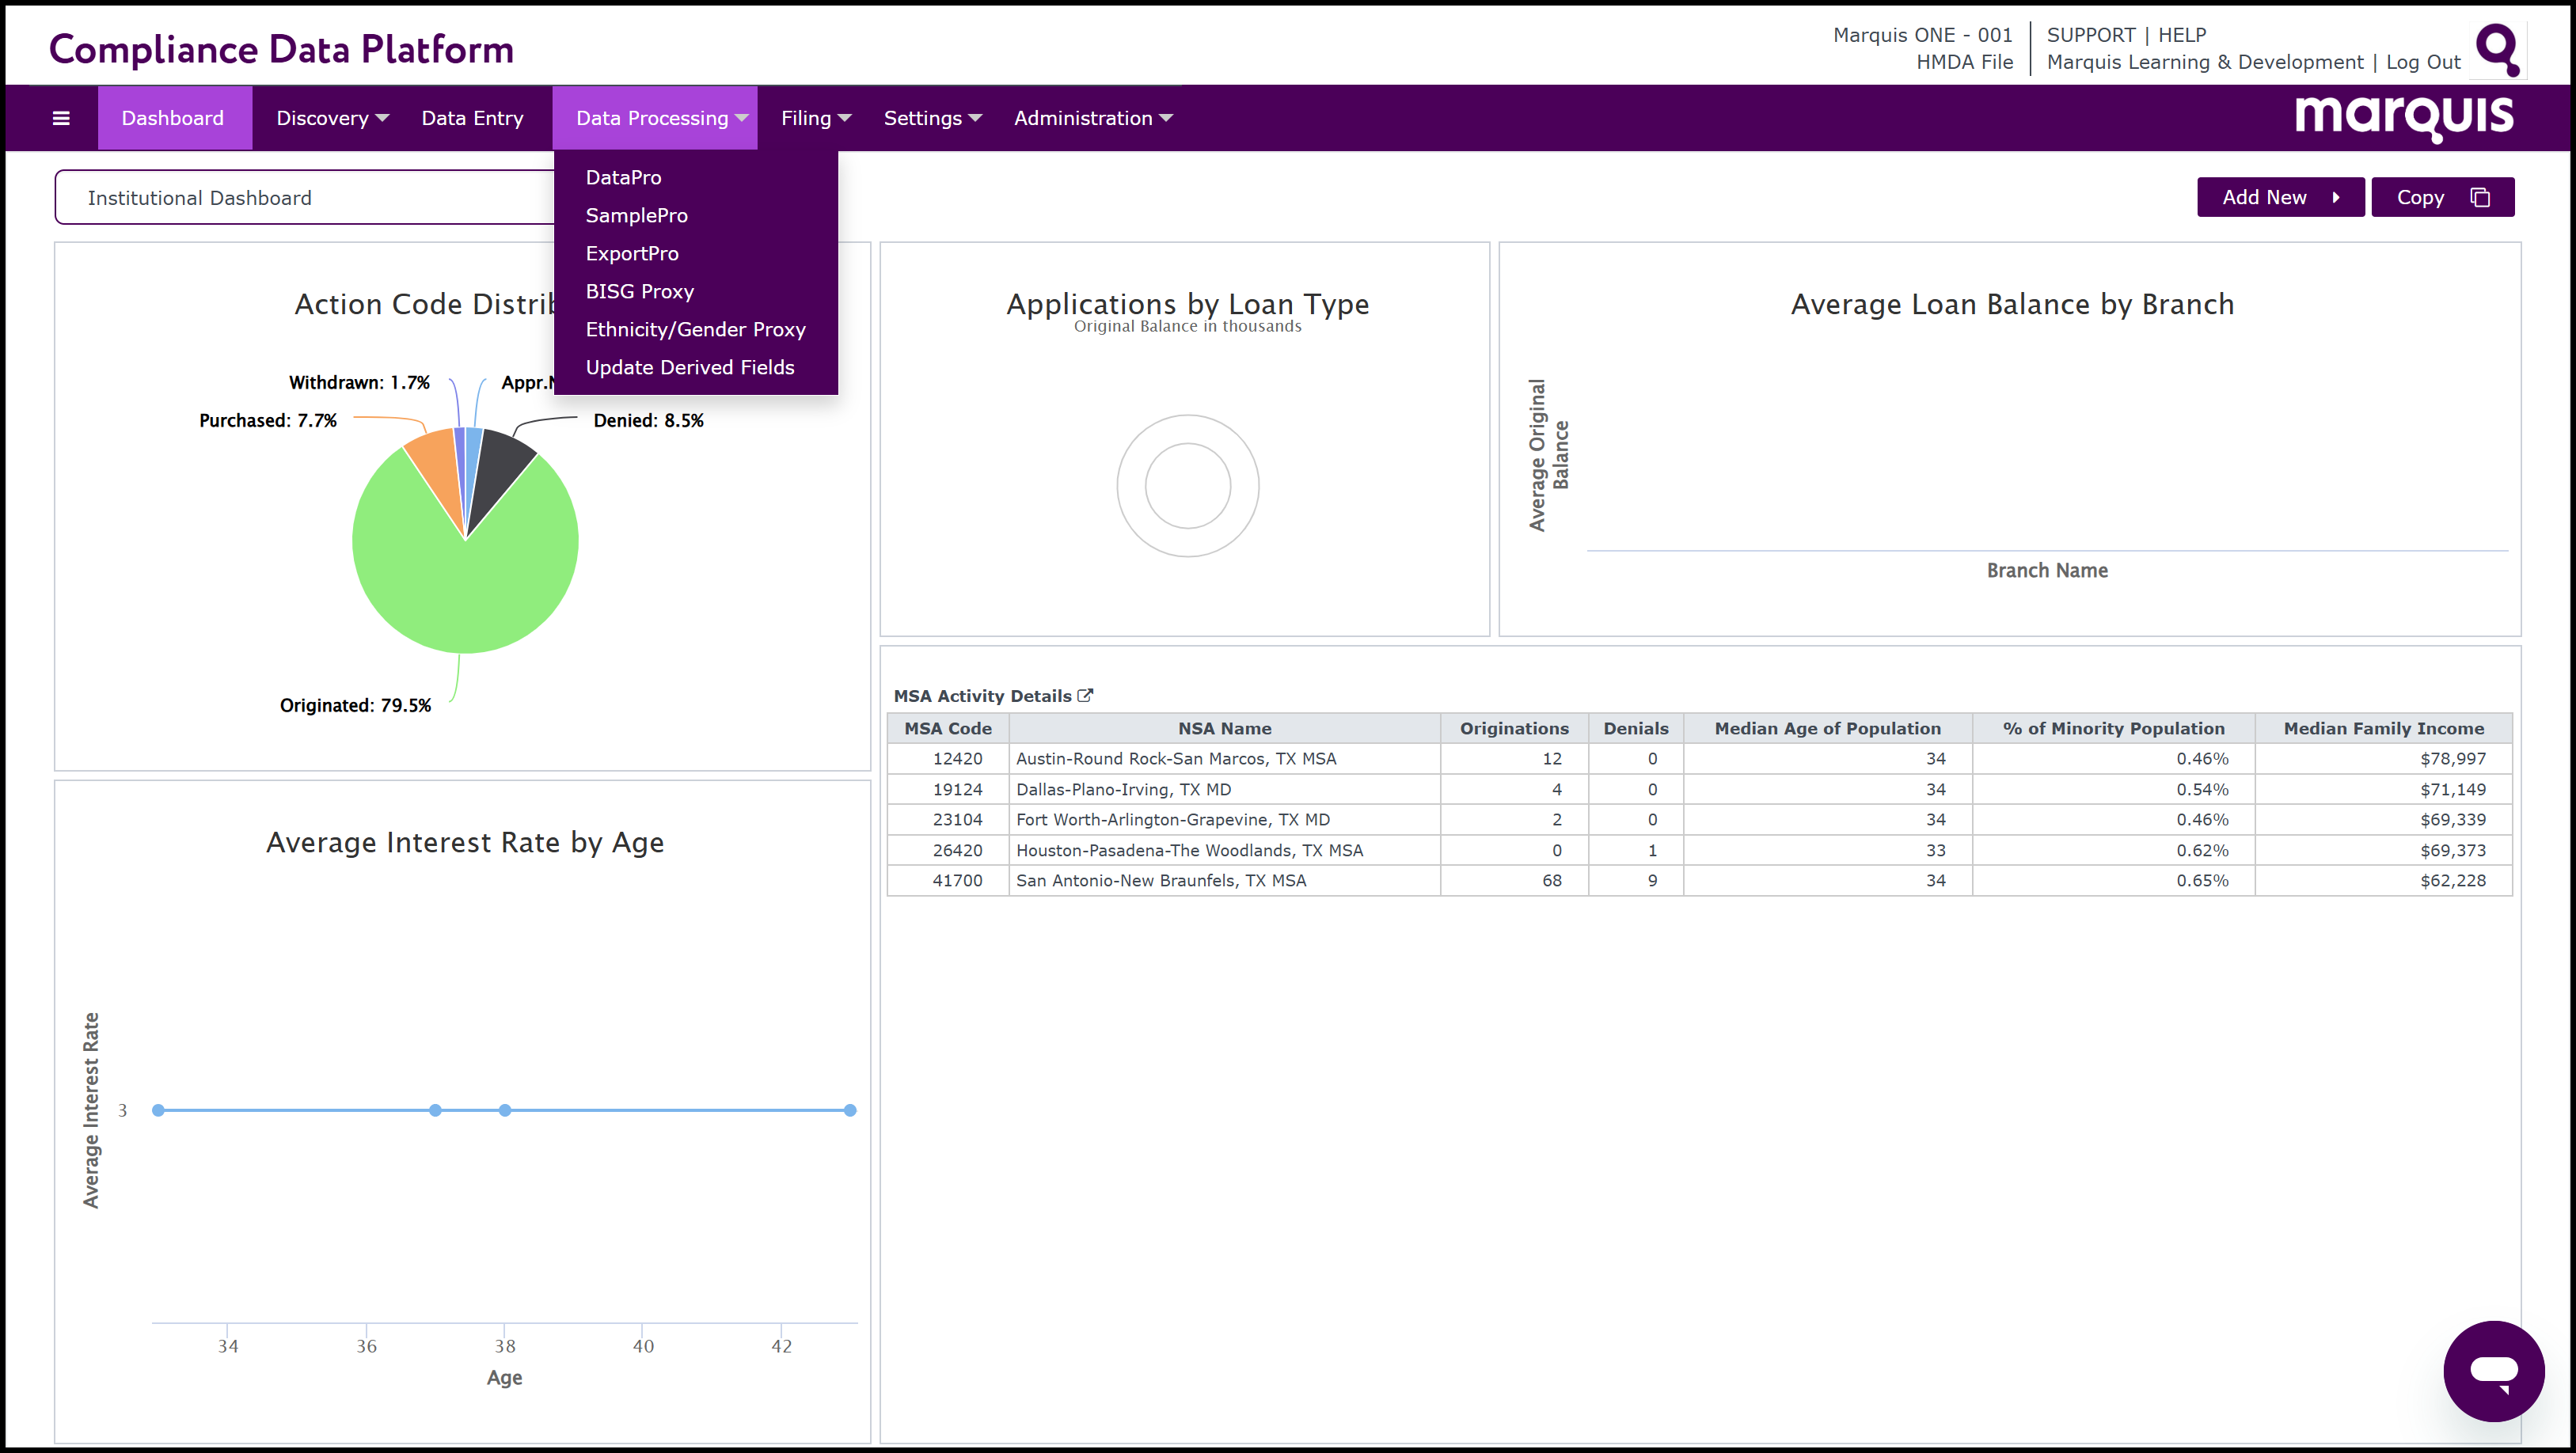
Task: Click the Marquis search magnifier icon
Action: point(2497,49)
